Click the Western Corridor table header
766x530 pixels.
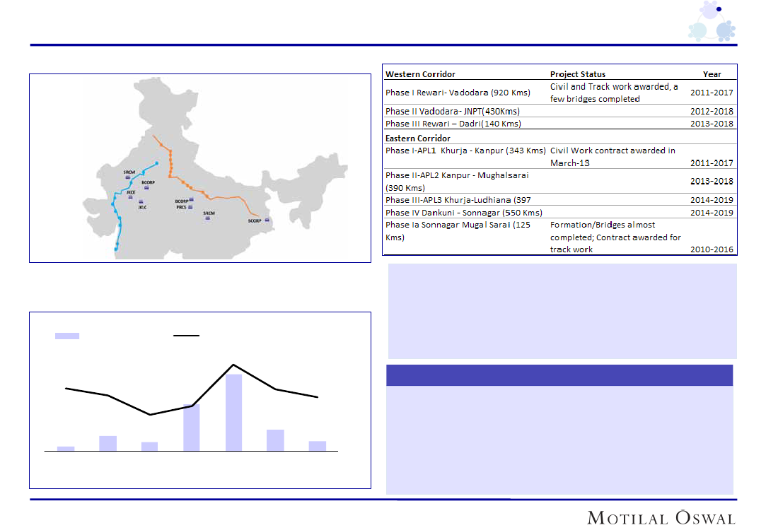(x=420, y=74)
